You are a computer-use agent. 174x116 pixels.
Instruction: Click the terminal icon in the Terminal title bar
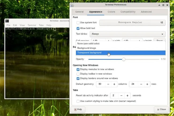pos(7,21)
